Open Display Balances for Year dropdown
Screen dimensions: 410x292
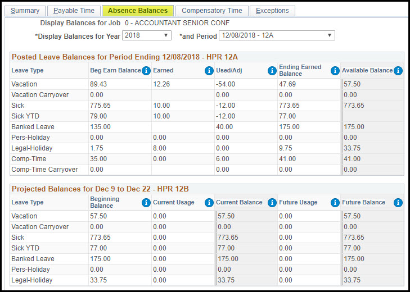click(147, 35)
